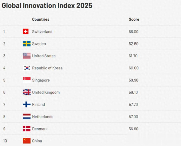Image resolution: width=181 pixels, height=146 pixels.
Task: Click the United Kingdom flag icon
Action: (27, 92)
